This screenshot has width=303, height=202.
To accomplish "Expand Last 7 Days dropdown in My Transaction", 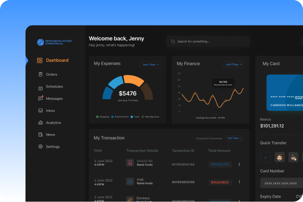I will click(x=234, y=138).
